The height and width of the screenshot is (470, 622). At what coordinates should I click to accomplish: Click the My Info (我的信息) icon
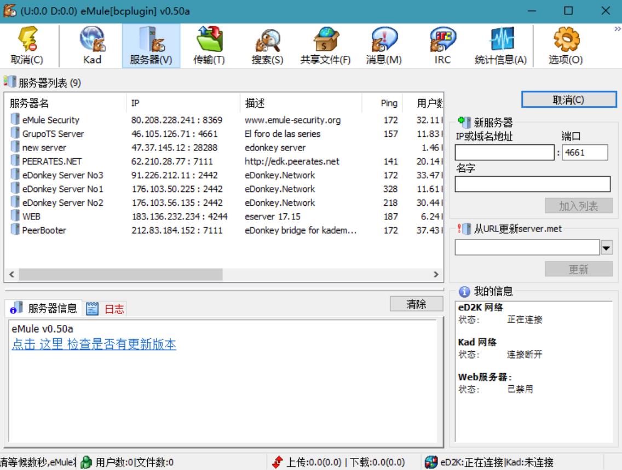tap(464, 292)
